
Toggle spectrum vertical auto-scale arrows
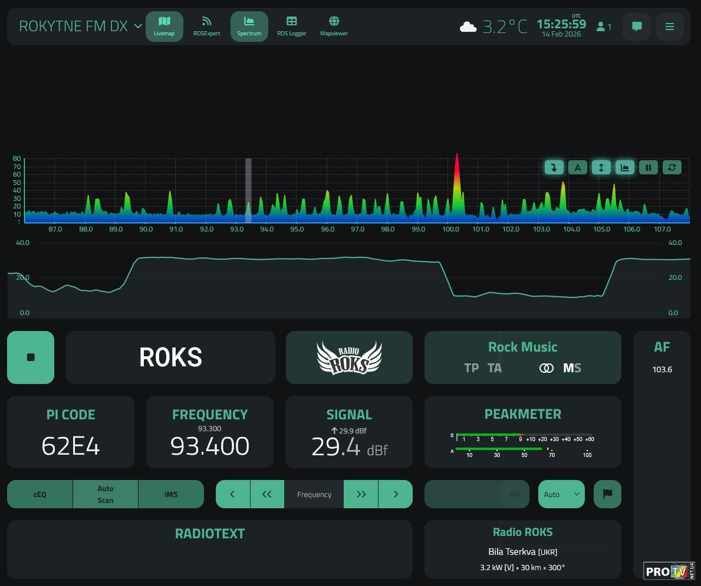coord(601,168)
